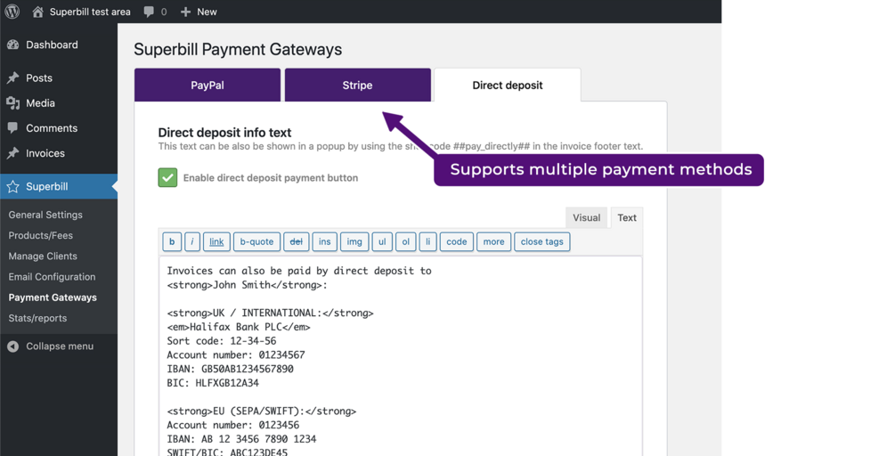Image resolution: width=895 pixels, height=456 pixels.
Task: Click the 'Account number: 01234567' line
Action: tap(236, 355)
